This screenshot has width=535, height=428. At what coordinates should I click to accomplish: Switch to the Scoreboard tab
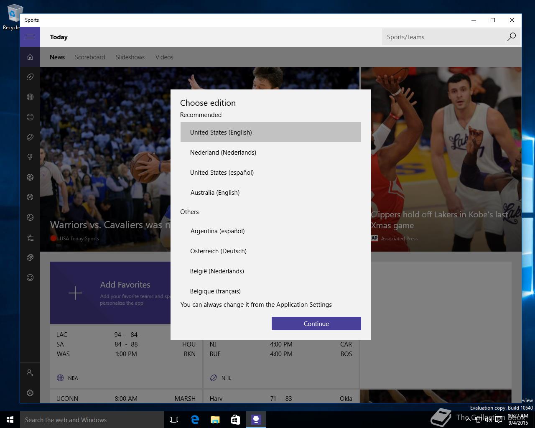[x=90, y=57]
